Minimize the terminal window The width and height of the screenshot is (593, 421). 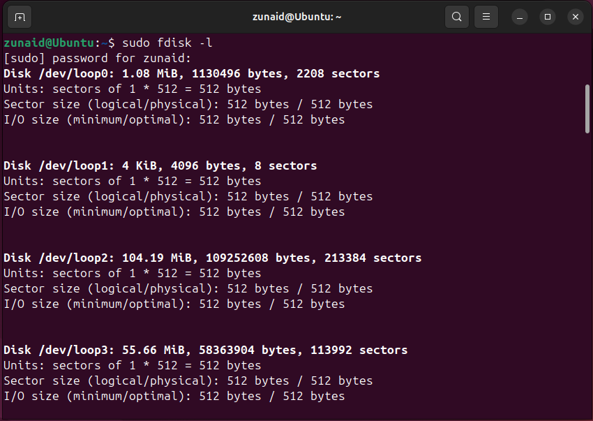(x=520, y=17)
